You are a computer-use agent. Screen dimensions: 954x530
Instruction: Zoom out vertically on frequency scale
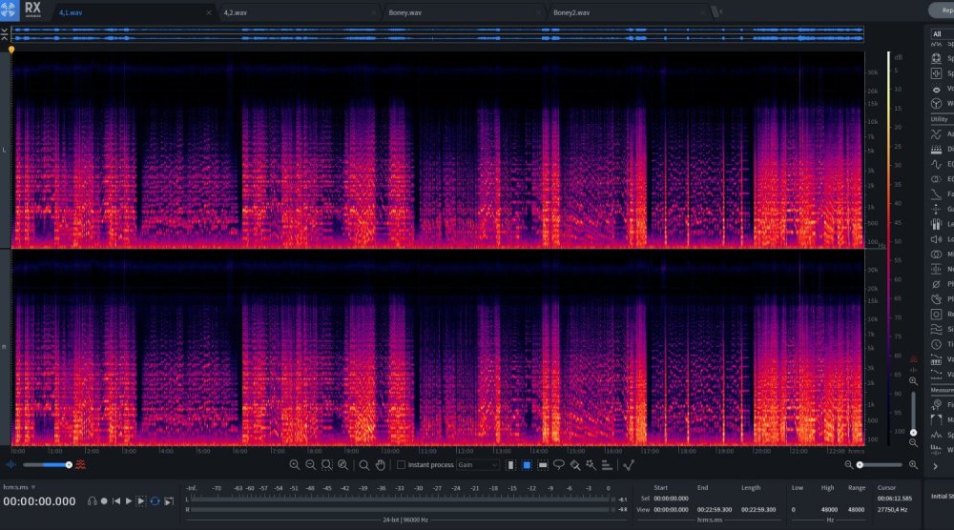tap(913, 443)
